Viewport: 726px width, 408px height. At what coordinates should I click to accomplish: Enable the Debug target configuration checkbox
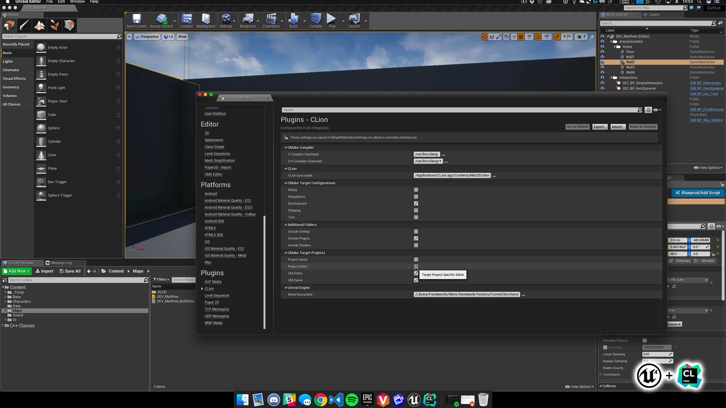pyautogui.click(x=416, y=190)
